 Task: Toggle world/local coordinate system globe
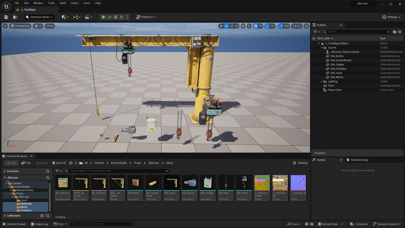[243, 26]
